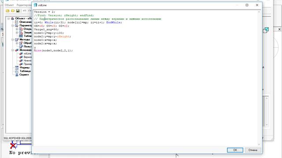The width and height of the screenshot is (282, 158).
Task: Close the vidLine dialog window
Action: (257, 5)
